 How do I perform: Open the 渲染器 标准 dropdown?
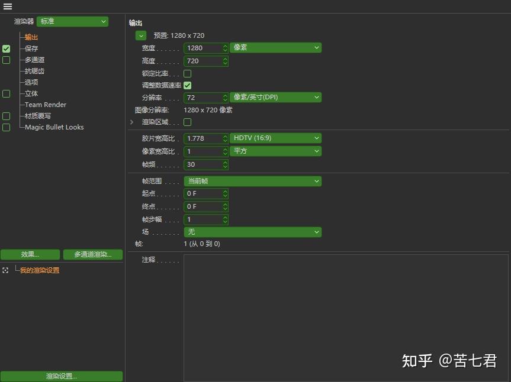72,21
